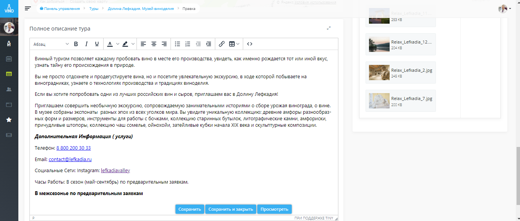Toggle underline formatting in the editor
Screen dimensions: 520x221
tap(97, 44)
